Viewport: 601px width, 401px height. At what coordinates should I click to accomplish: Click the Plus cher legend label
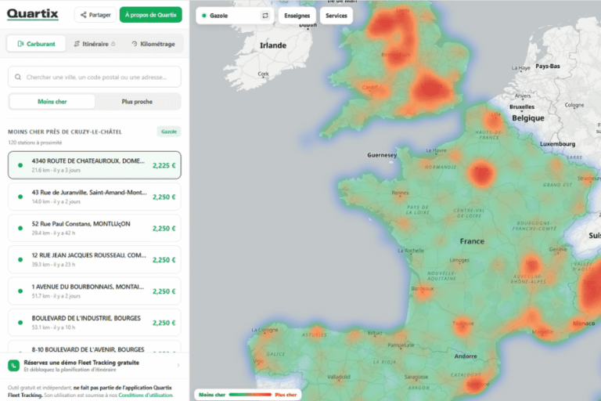[x=286, y=395]
